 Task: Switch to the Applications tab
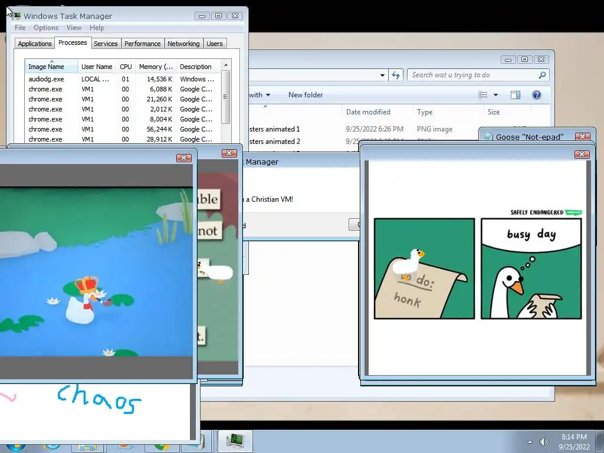tap(35, 44)
